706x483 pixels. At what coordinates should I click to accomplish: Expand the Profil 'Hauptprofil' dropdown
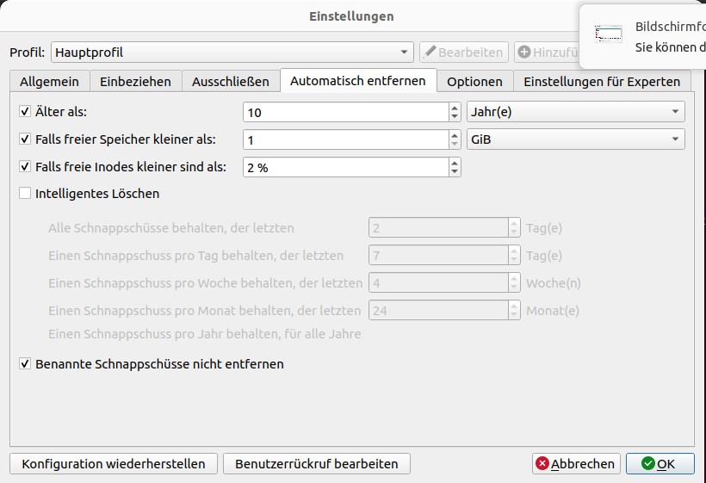click(232, 53)
